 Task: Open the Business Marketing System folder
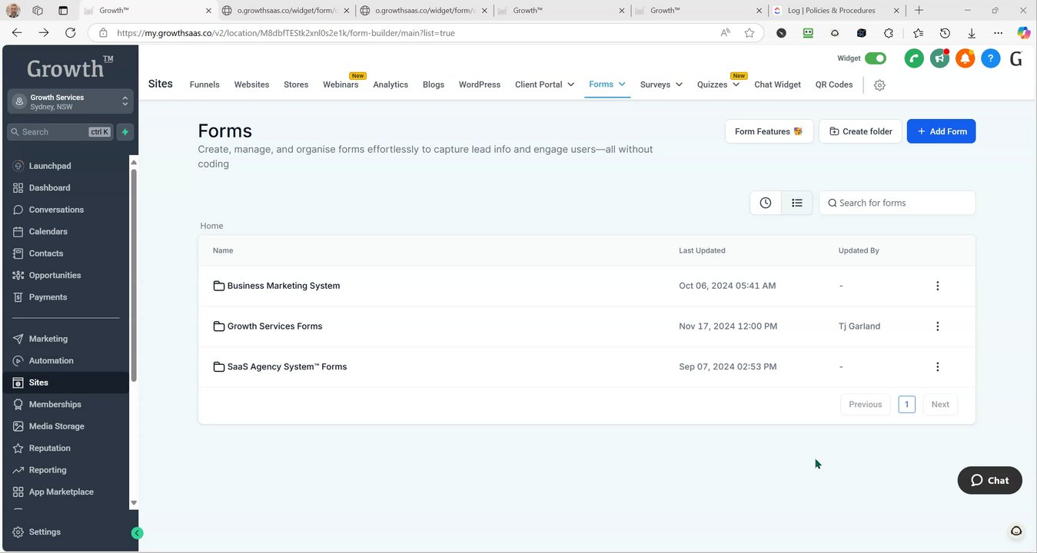tap(284, 286)
